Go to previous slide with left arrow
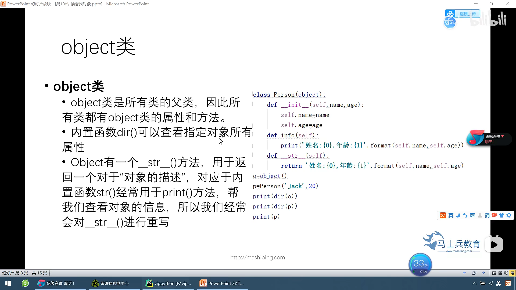The width and height of the screenshot is (516, 290). 464,273
